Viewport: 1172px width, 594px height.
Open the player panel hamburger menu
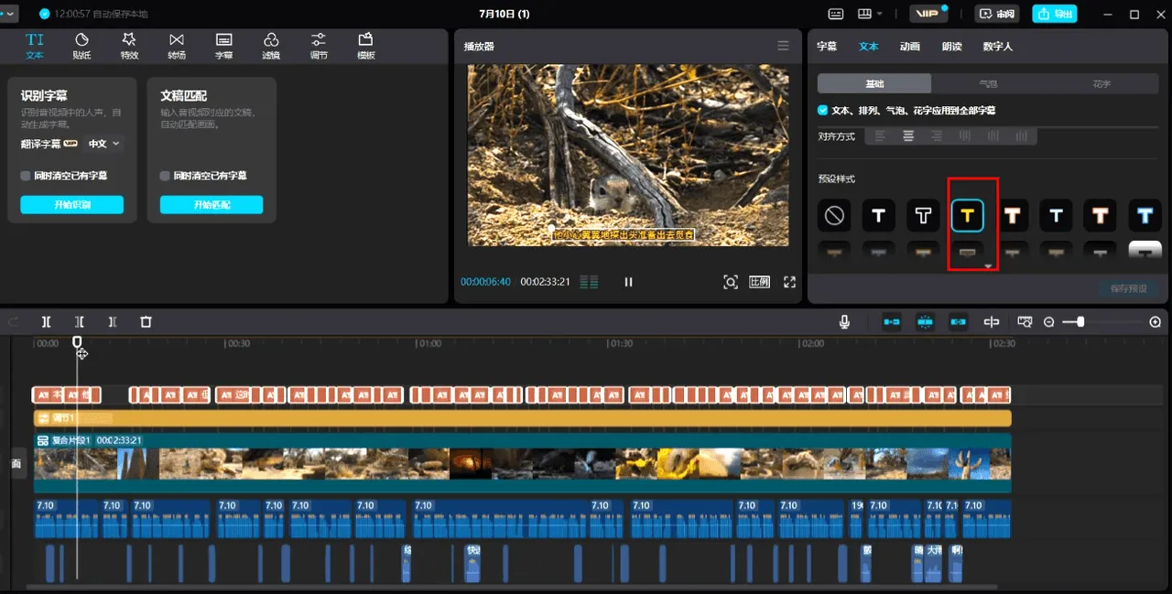click(x=783, y=46)
